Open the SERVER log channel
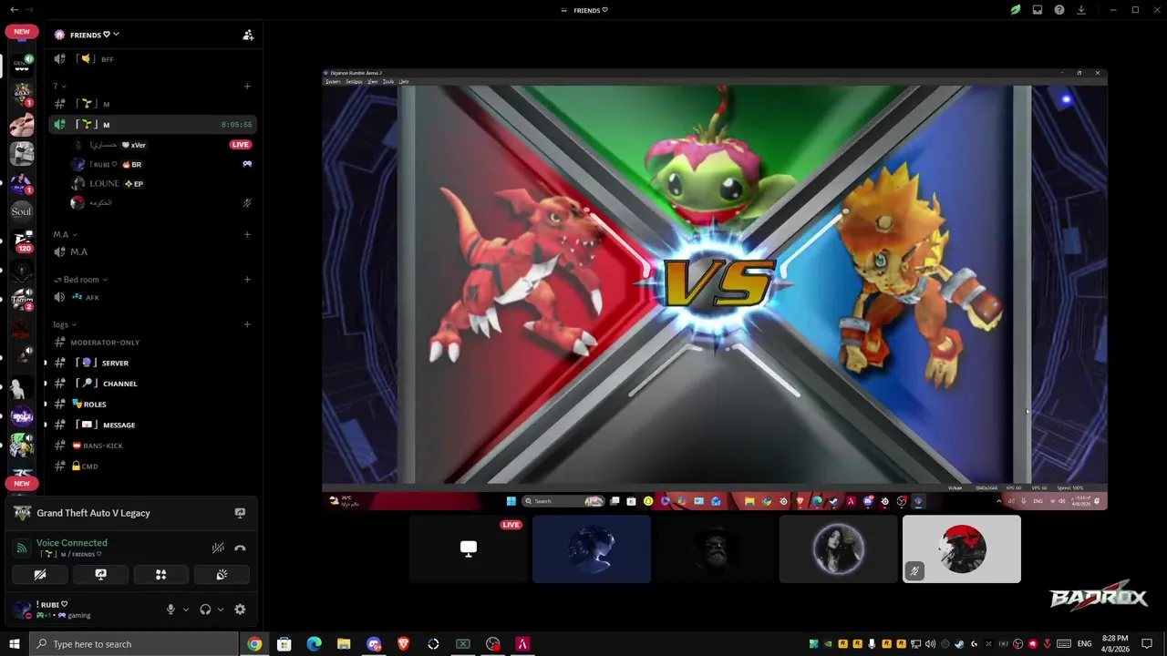The width and height of the screenshot is (1167, 656). tap(151, 363)
